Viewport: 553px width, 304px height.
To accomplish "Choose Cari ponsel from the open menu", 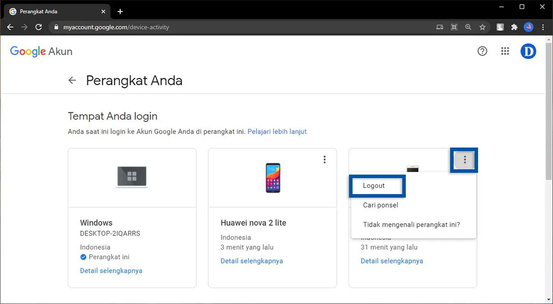I will tap(380, 205).
